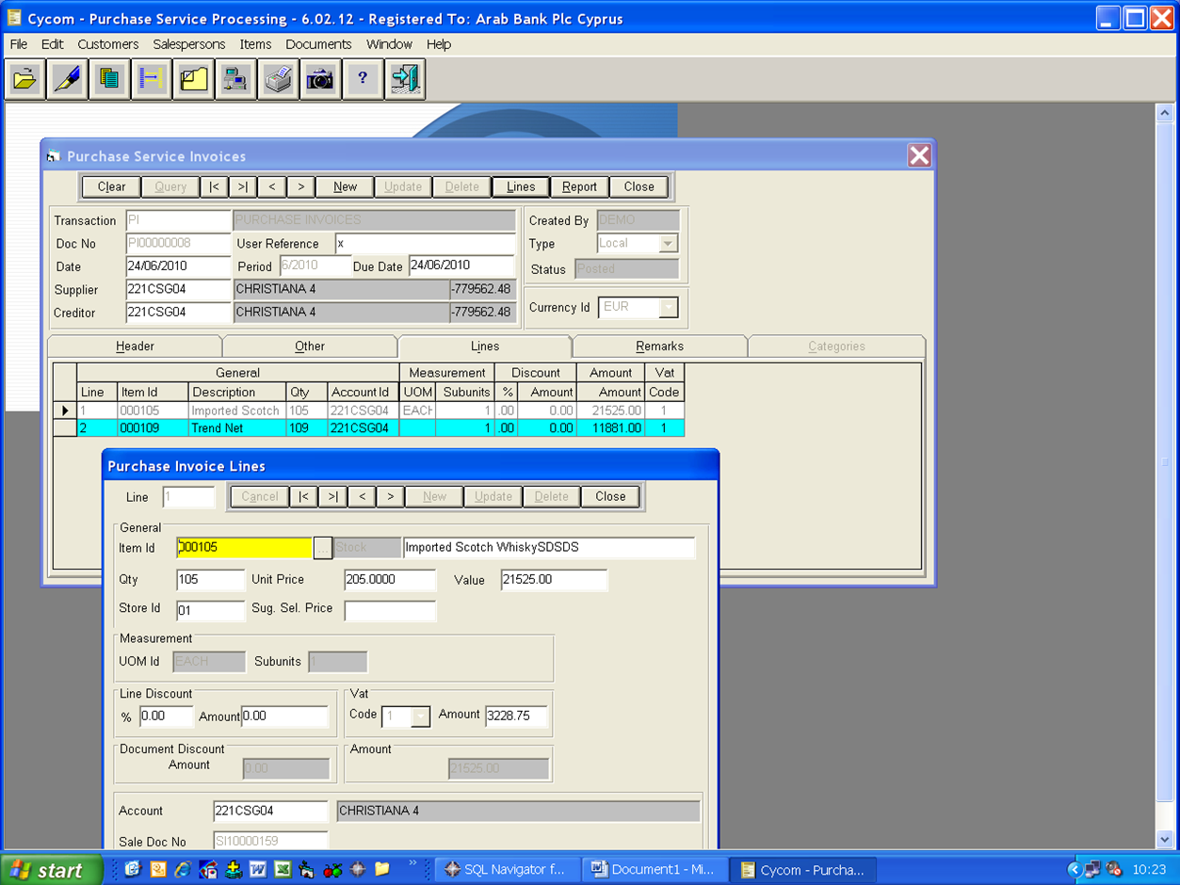Switch to the Remarks tab
The height and width of the screenshot is (885, 1180).
659,346
